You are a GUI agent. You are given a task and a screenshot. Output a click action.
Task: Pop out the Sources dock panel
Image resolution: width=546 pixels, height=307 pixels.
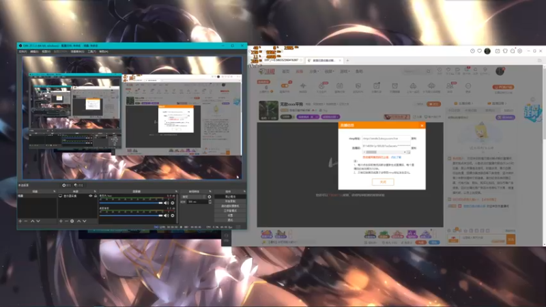(95, 192)
